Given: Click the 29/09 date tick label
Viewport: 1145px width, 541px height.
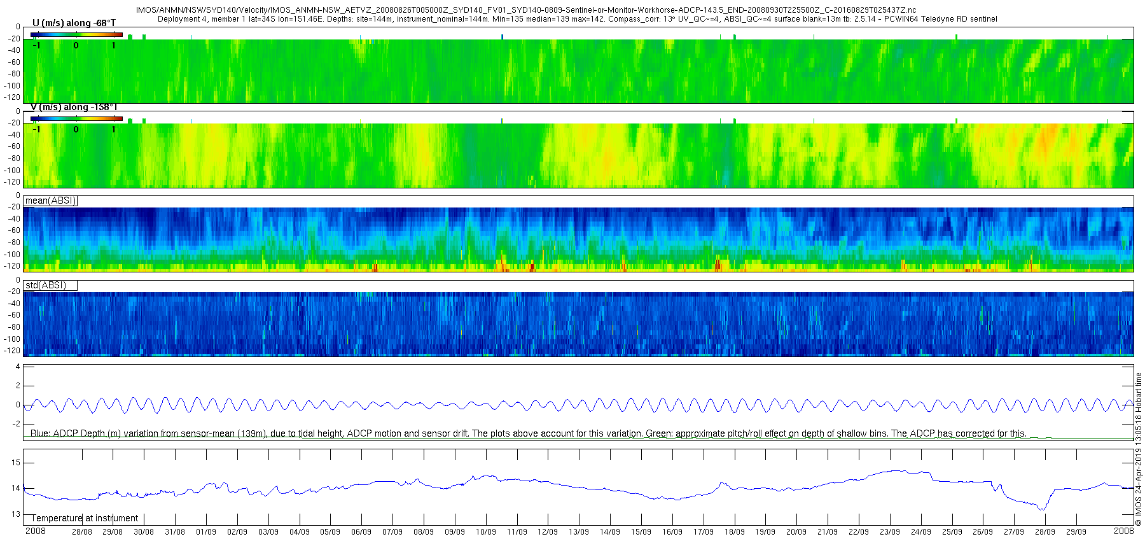Looking at the screenshot, I should [1076, 532].
